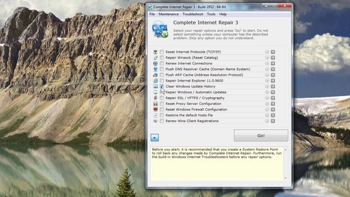The image size is (350, 197).
Task: Click info icon for Repair Internet Explorer
Action: click(x=267, y=80)
